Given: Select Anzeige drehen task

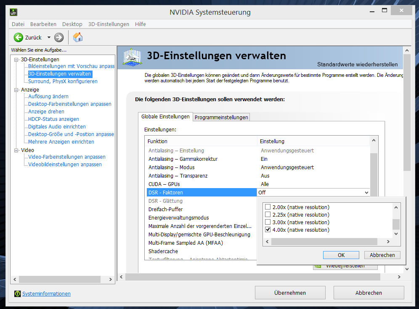Looking at the screenshot, I should coord(46,111).
